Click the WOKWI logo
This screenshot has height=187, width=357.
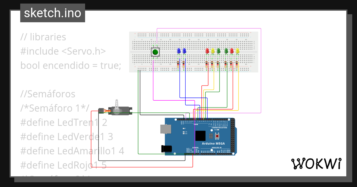316,163
